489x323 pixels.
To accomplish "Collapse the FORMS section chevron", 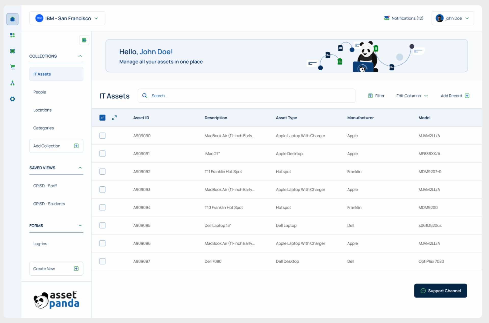I will (x=80, y=226).
